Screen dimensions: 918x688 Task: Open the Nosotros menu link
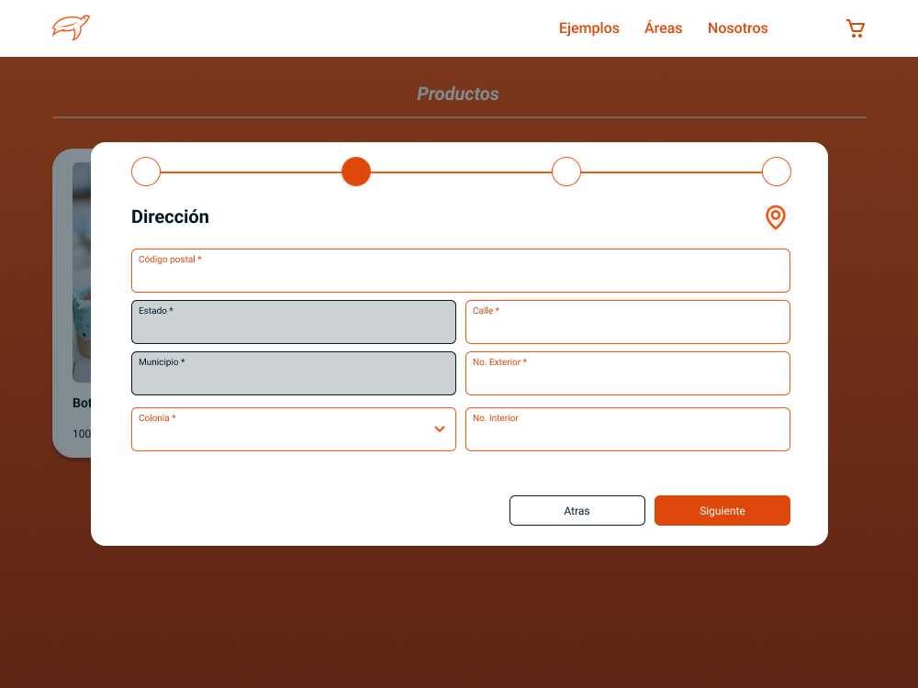(x=738, y=28)
